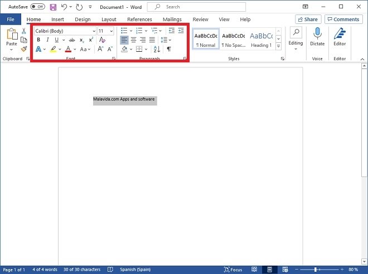
Task: Open the References tab
Action: pos(139,19)
